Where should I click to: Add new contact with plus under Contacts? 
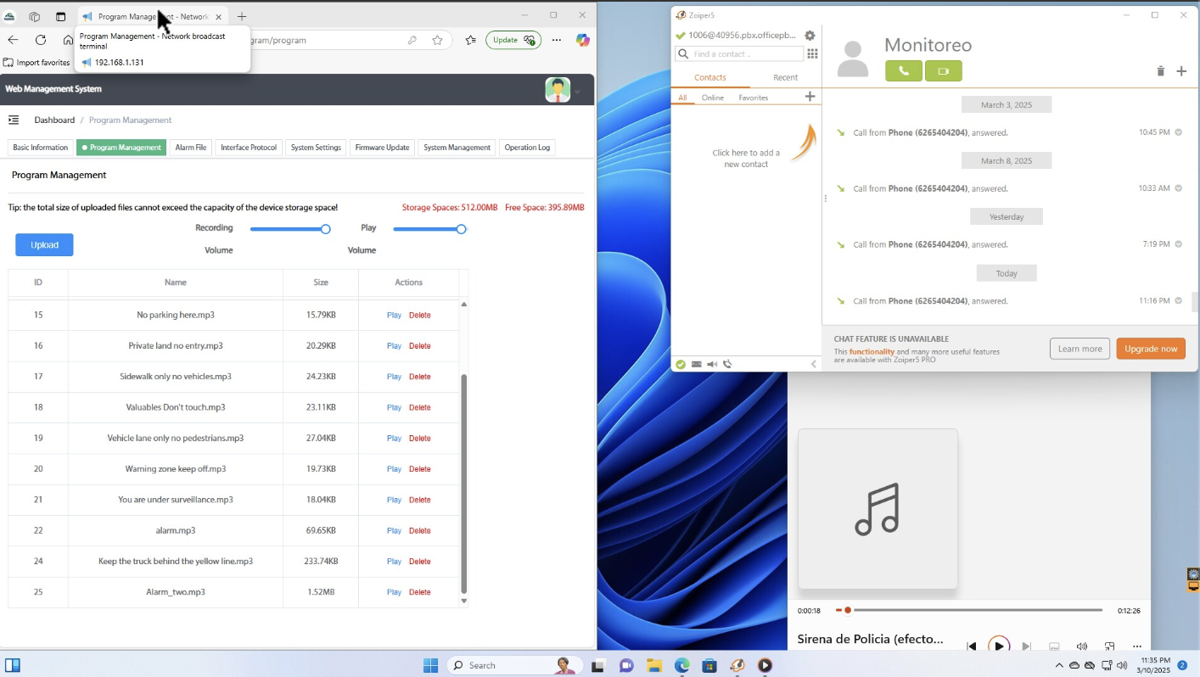(810, 97)
